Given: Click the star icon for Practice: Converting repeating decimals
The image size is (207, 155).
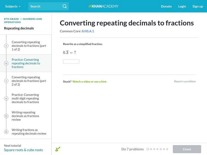Looking at the screenshot, I should coord(6,63).
